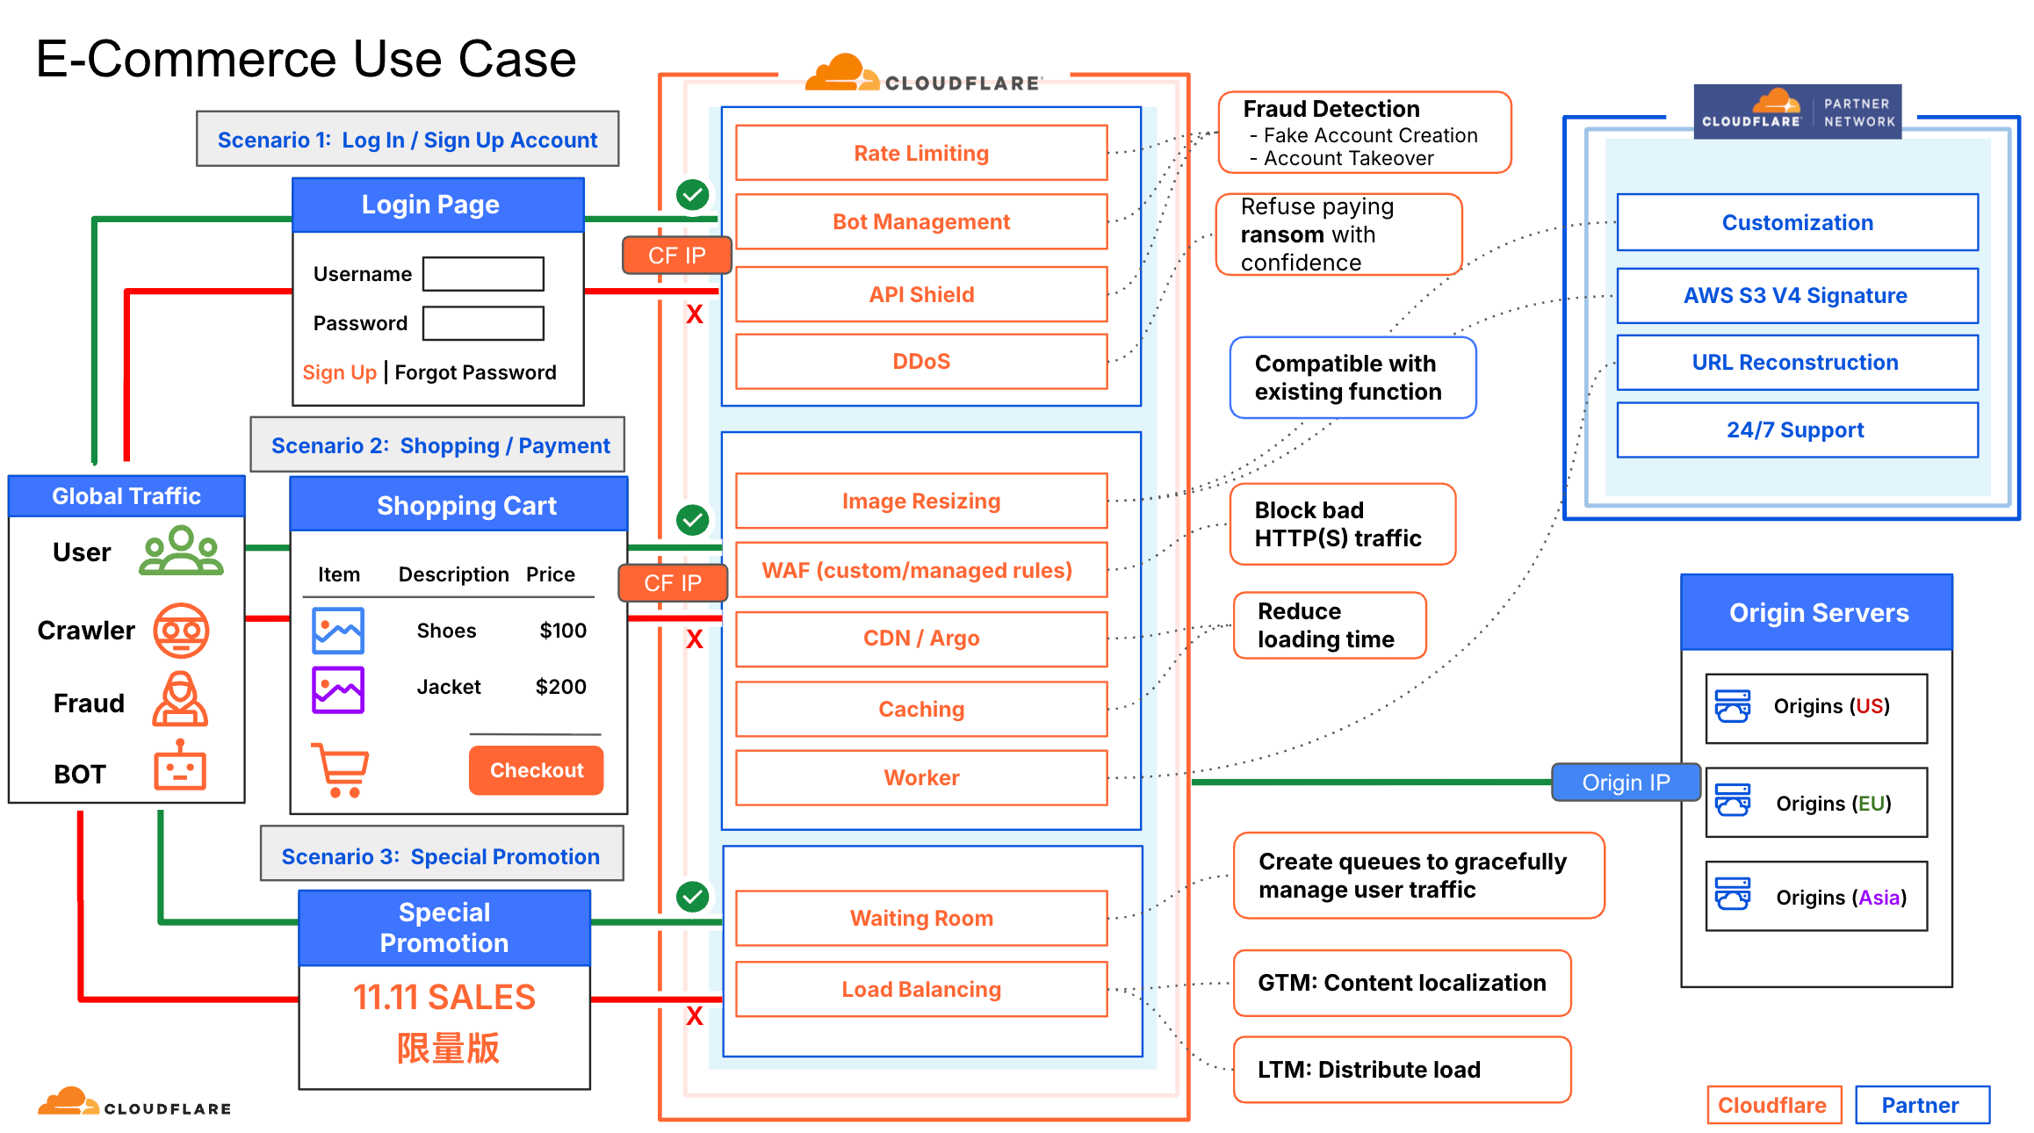The height and width of the screenshot is (1133, 2034).
Task: Click the Global Traffic header
Action: tap(126, 496)
